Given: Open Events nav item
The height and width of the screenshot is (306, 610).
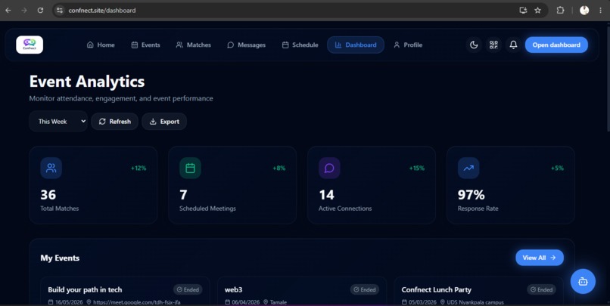Looking at the screenshot, I should [145, 45].
